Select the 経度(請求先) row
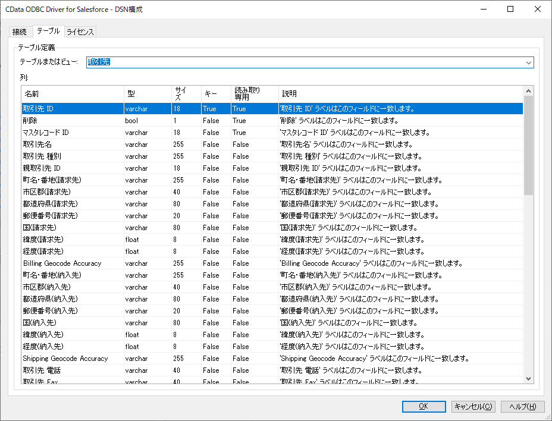The image size is (552, 421). tap(272, 252)
